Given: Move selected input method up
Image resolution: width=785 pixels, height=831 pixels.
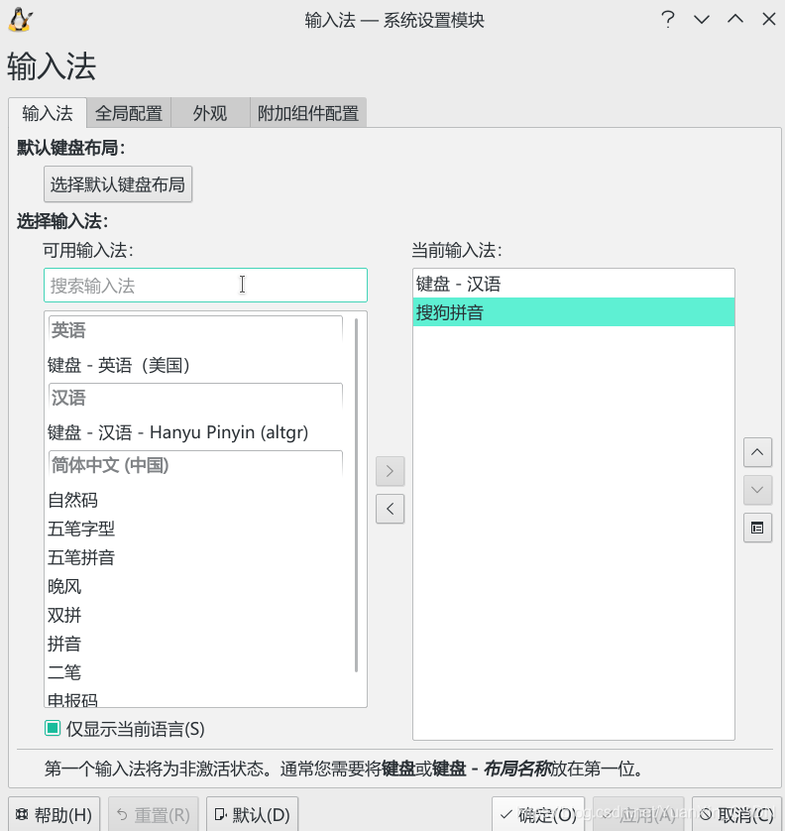Looking at the screenshot, I should coord(757,452).
